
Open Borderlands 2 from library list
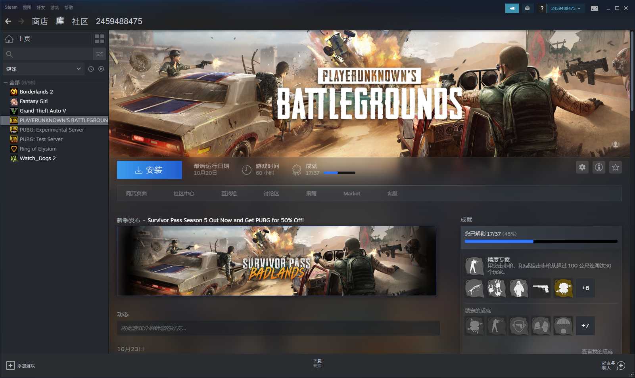click(54, 92)
